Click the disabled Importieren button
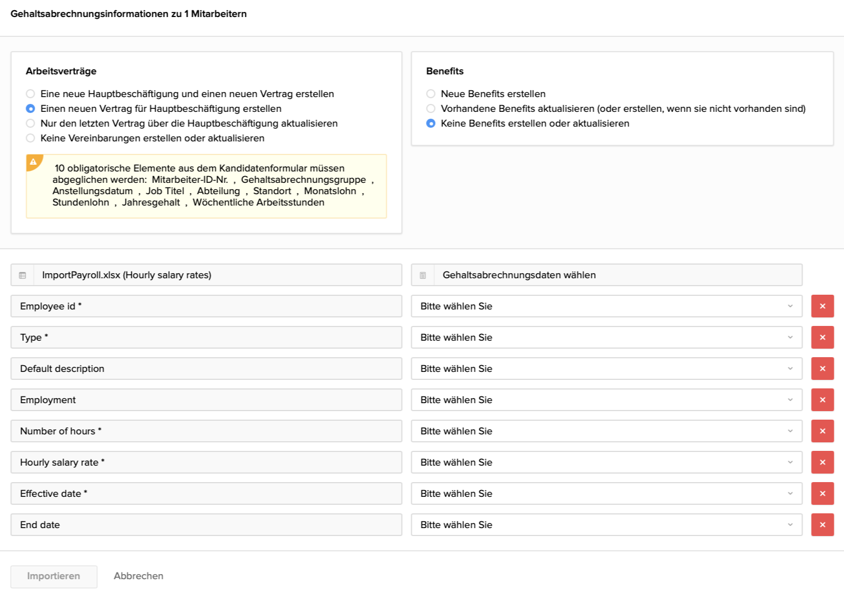The height and width of the screenshot is (611, 844). click(54, 576)
